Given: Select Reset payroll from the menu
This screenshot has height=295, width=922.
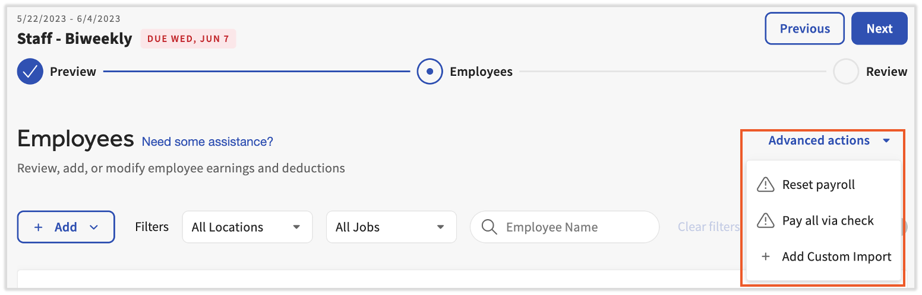Looking at the screenshot, I should (819, 185).
